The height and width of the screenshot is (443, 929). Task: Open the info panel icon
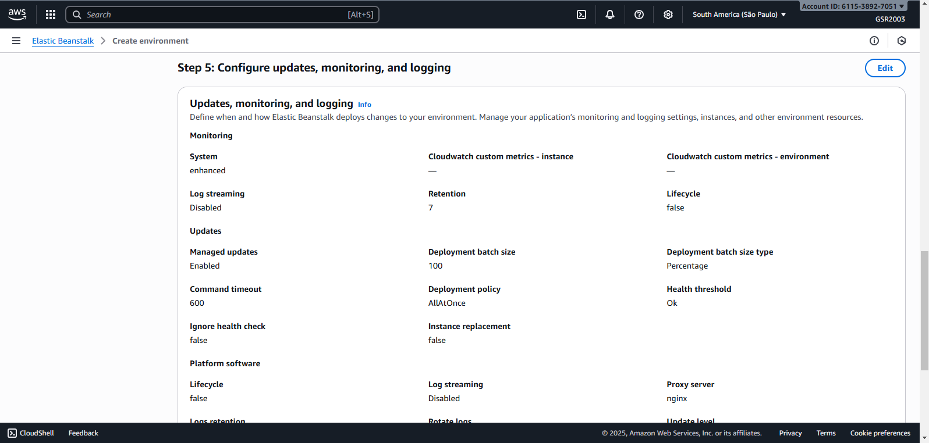[x=874, y=41]
